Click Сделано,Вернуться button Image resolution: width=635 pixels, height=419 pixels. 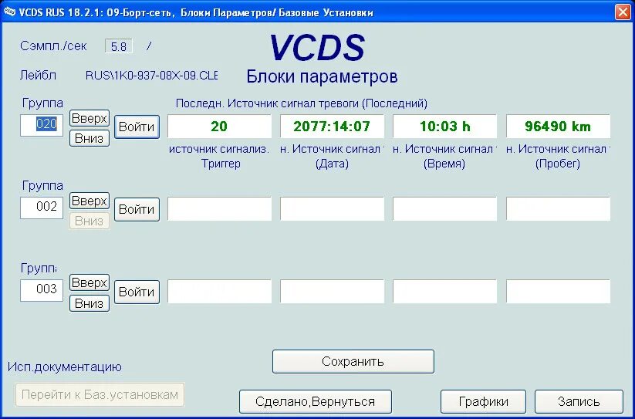coord(316,401)
